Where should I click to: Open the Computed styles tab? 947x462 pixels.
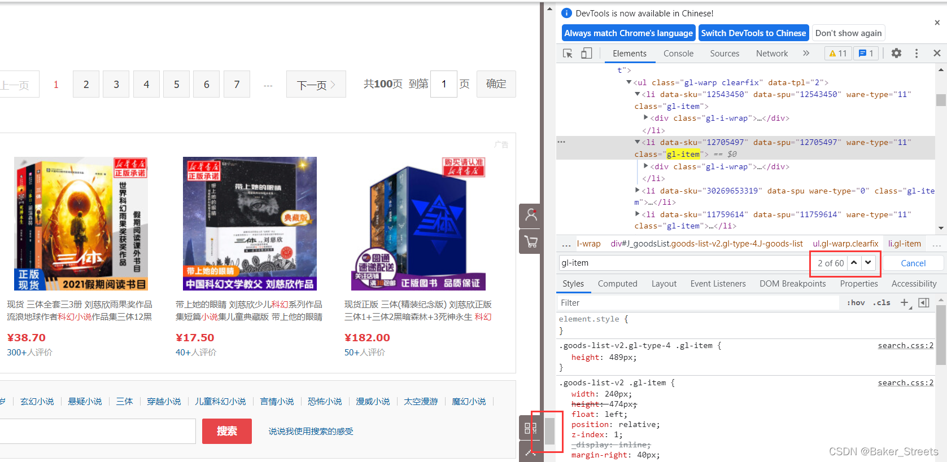617,284
